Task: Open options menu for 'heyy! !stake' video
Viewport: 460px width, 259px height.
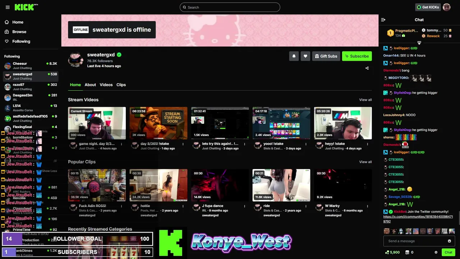Action: [367, 144]
